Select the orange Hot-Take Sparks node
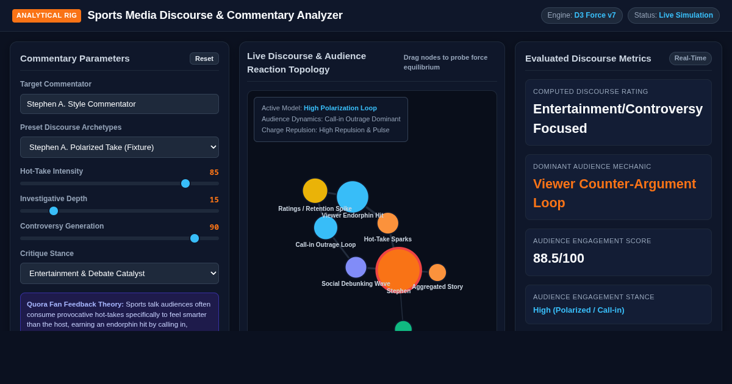 coord(388,223)
